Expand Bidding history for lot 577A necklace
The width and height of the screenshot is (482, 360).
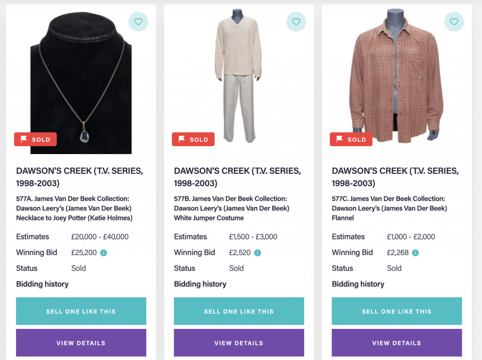(x=42, y=284)
